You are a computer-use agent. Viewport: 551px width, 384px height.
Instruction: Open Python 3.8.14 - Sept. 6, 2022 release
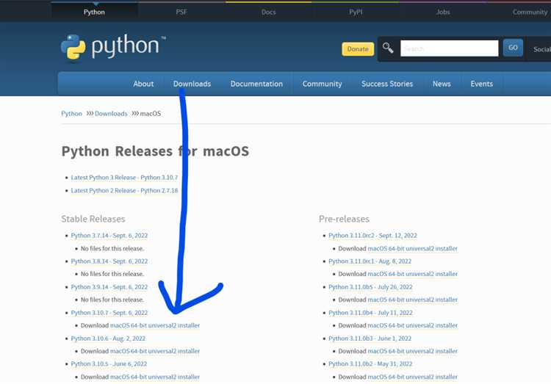tap(109, 261)
